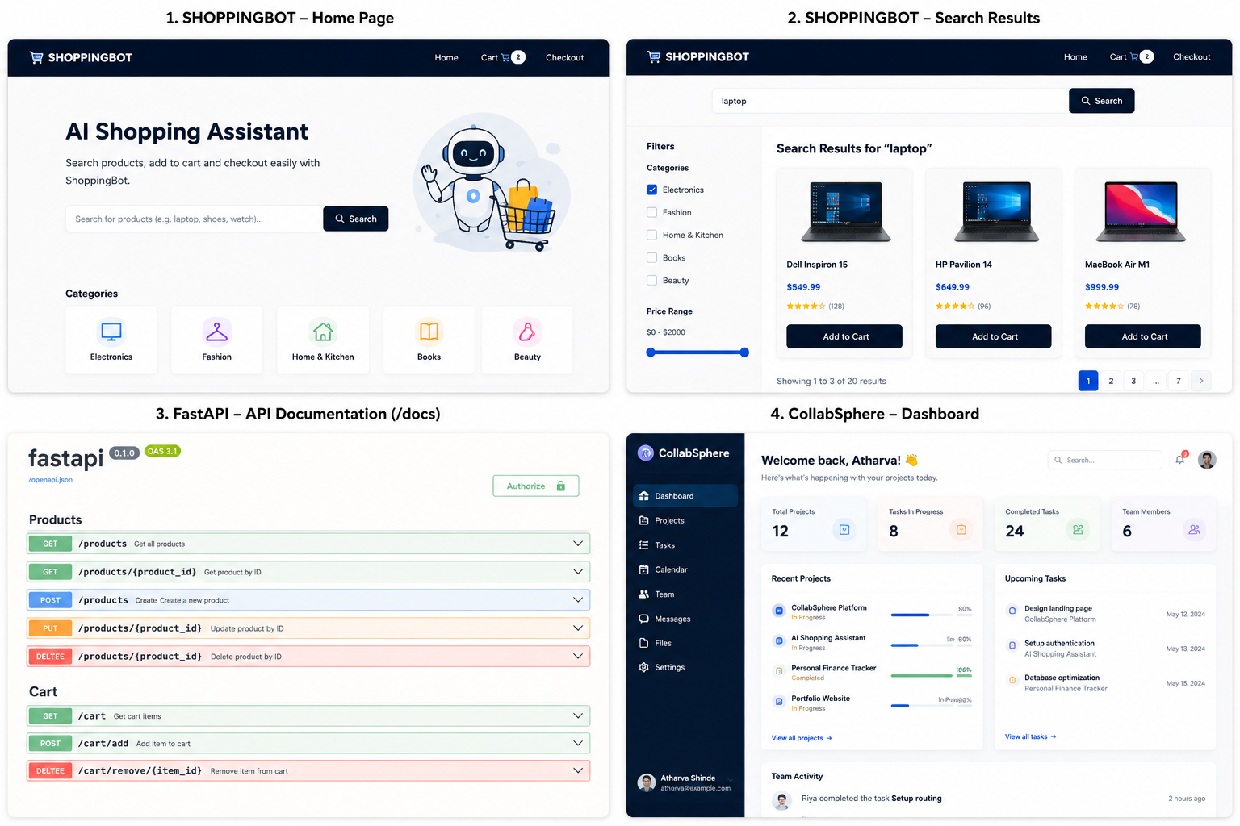Expand the 'Delete product by ID' endpoint
The image size is (1240, 826).
308,657
